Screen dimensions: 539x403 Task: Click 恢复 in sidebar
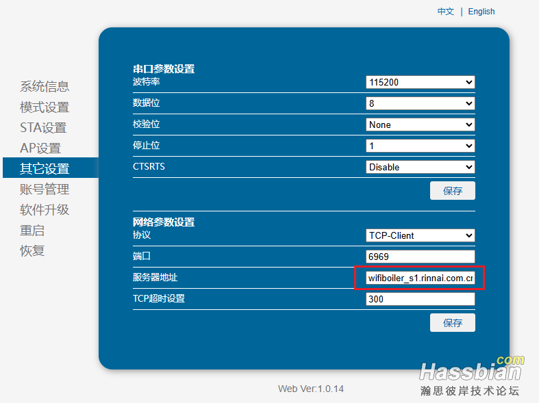pos(32,251)
